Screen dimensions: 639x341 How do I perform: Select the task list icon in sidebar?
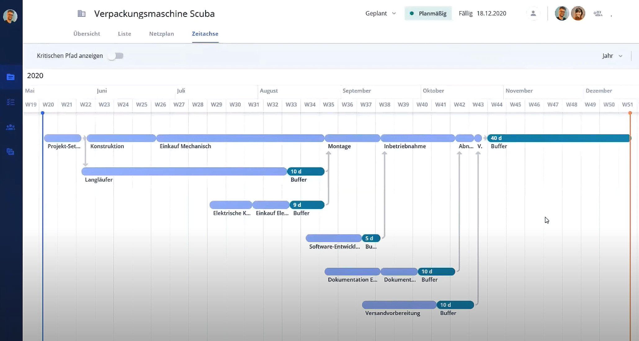point(11,102)
